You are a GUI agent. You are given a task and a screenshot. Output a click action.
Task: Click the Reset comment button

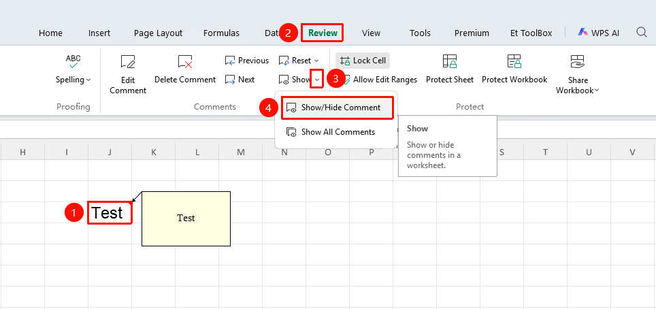(x=295, y=61)
